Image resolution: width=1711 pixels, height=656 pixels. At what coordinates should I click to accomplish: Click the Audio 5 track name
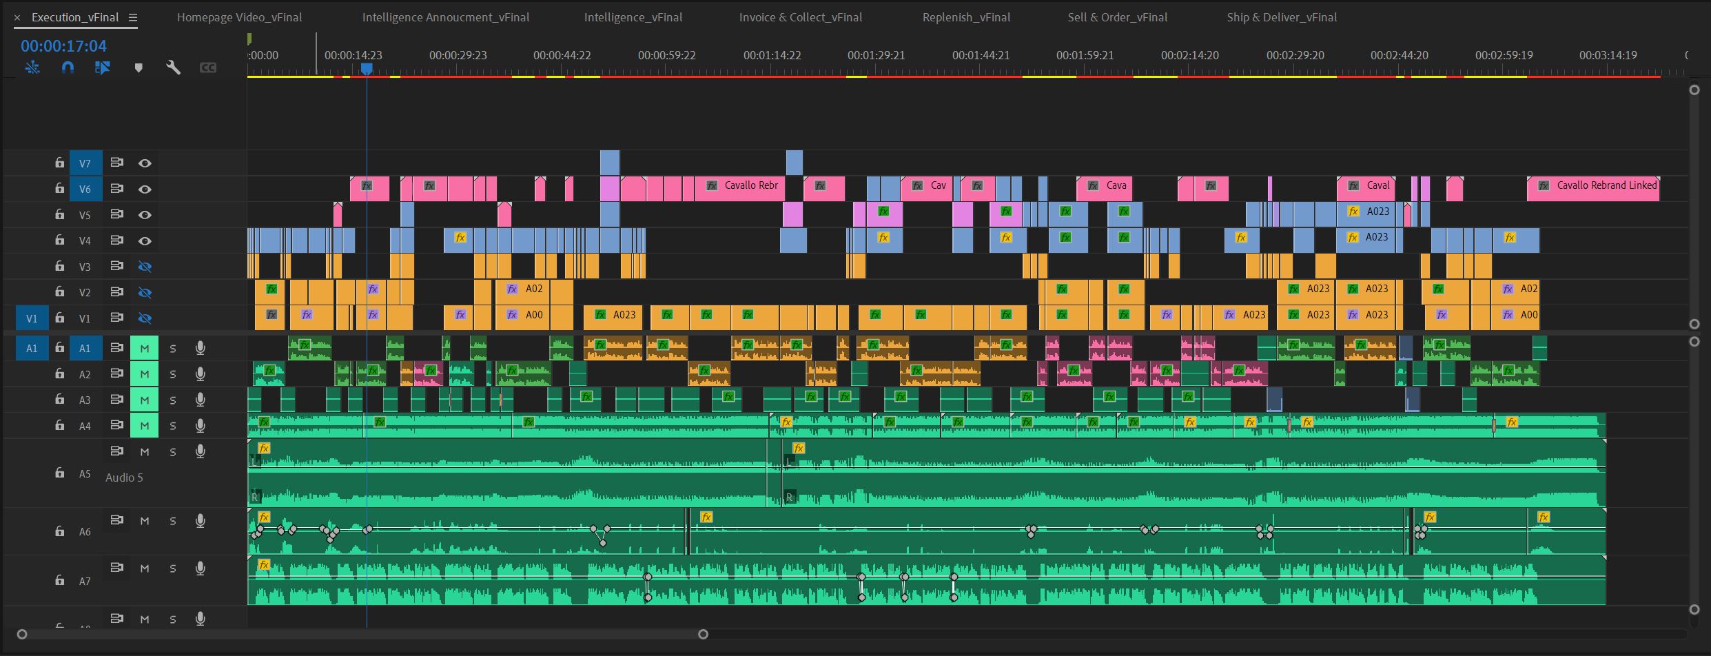point(124,478)
